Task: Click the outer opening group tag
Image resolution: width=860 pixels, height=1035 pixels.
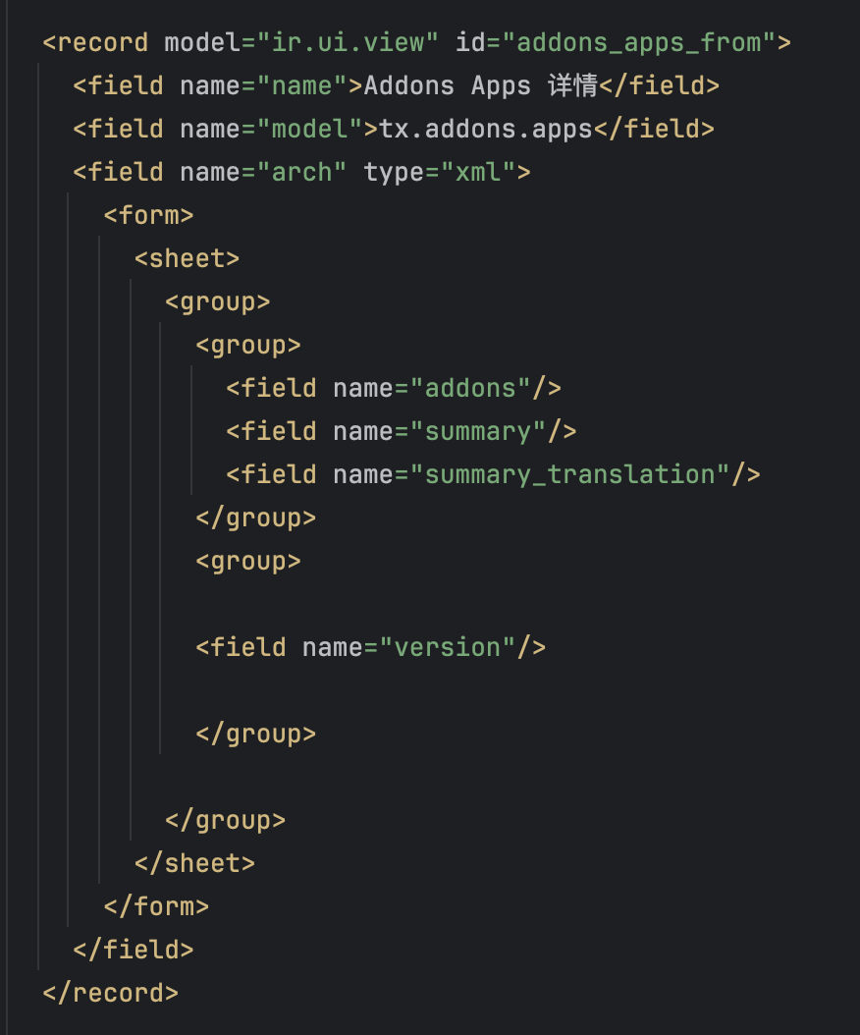Action: pyautogui.click(x=218, y=301)
